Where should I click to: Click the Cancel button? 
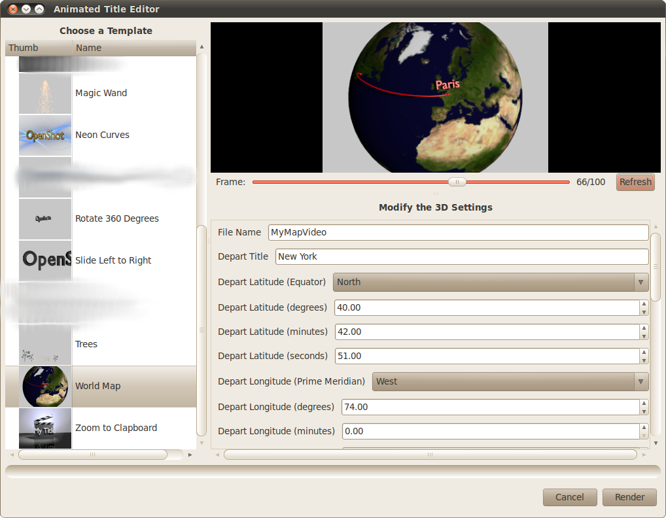pos(569,497)
